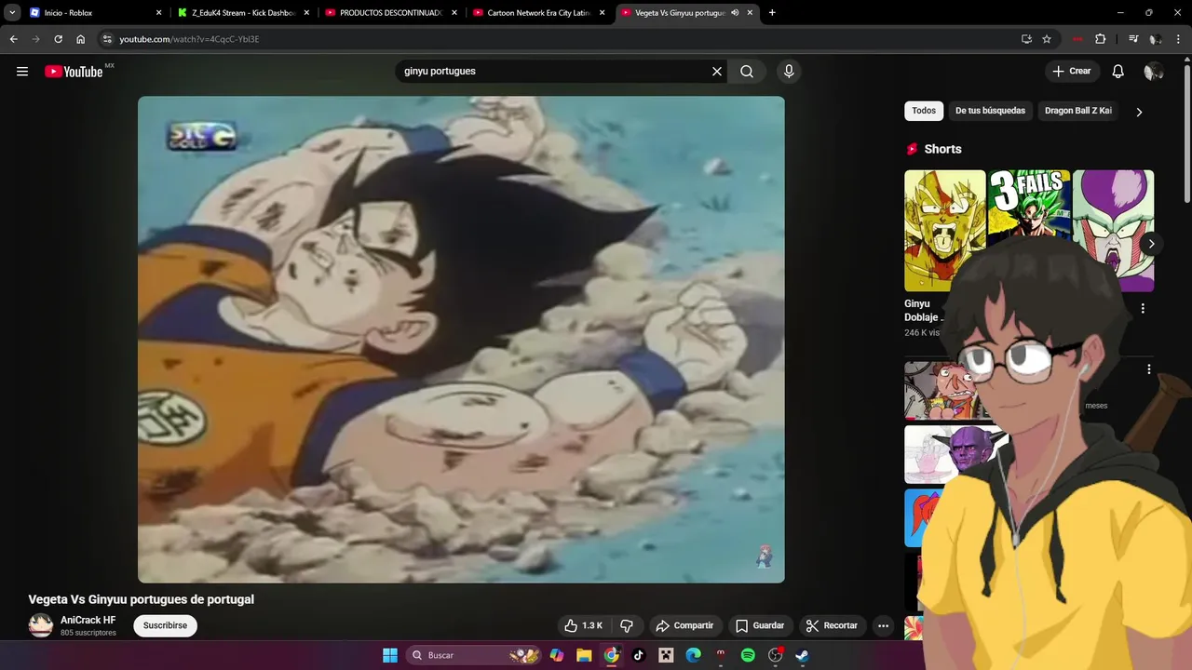Open Spotify from the taskbar

(x=748, y=655)
